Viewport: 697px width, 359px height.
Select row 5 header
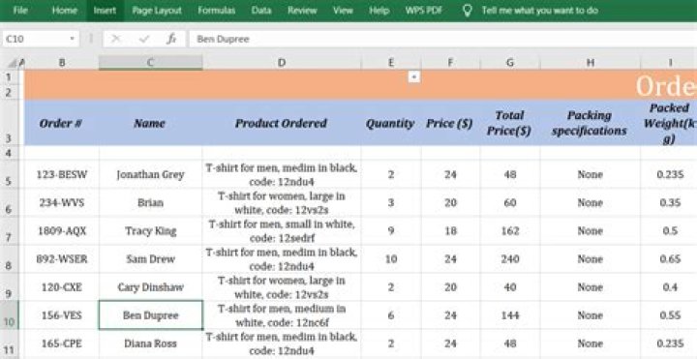[9, 174]
